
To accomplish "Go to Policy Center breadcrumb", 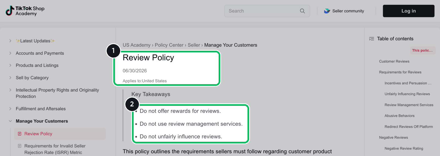I will tap(169, 45).
